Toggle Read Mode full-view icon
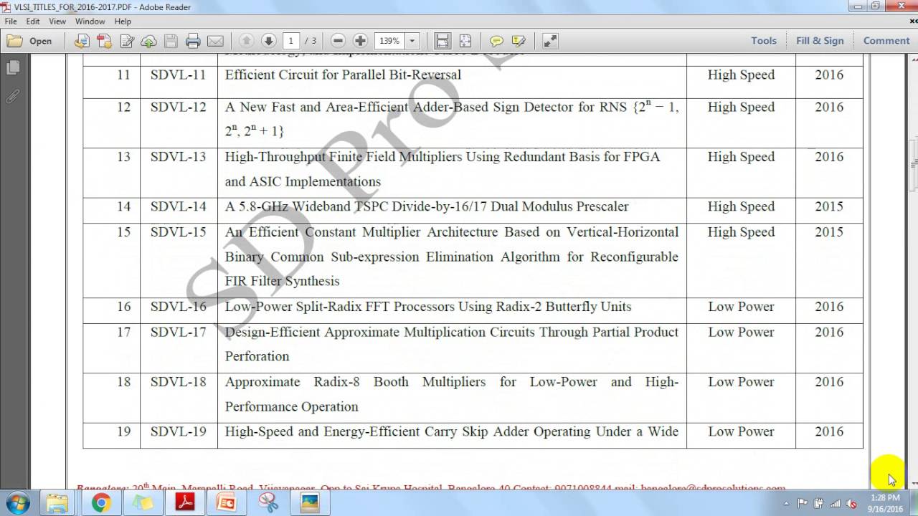Screen dimensions: 918x516 [x=550, y=41]
